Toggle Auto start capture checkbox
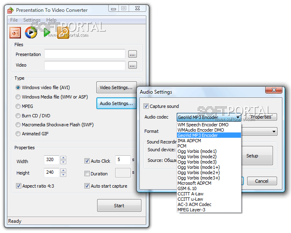291x233 pixels. pos(87,186)
